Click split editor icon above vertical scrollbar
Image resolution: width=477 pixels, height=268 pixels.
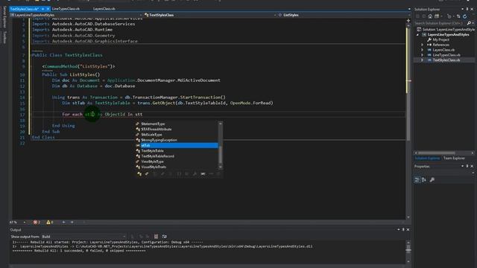pyautogui.click(x=408, y=21)
